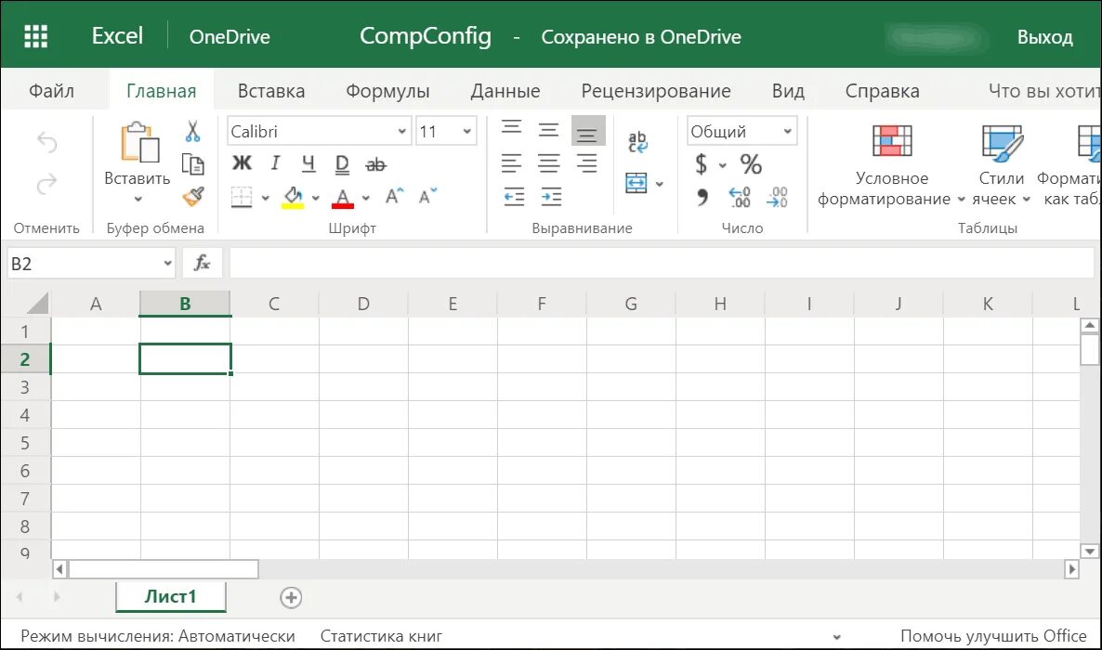
Task: Switch to Вставка tab
Action: (270, 91)
